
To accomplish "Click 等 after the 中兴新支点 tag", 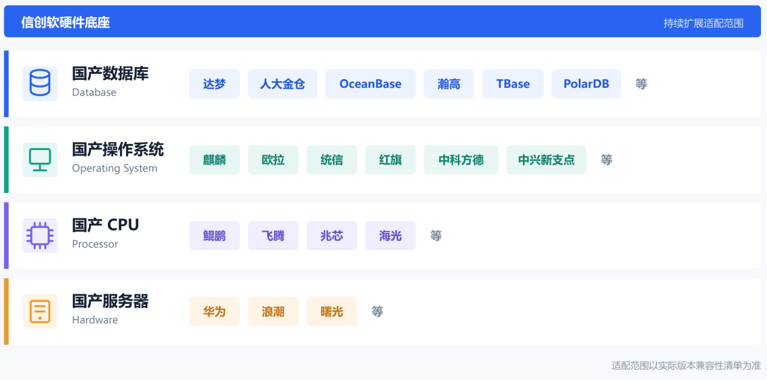I will point(606,160).
